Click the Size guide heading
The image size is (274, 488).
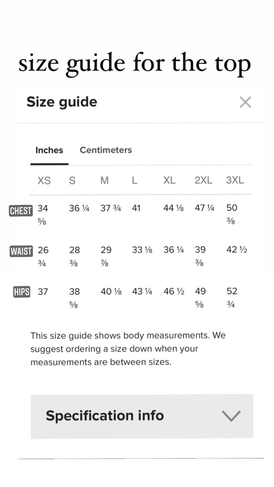[x=62, y=102]
